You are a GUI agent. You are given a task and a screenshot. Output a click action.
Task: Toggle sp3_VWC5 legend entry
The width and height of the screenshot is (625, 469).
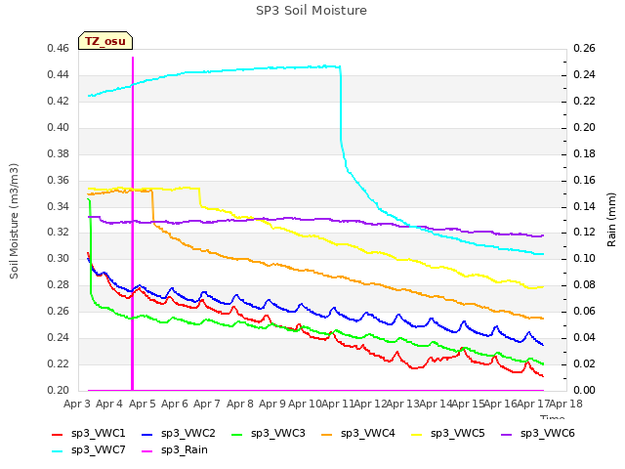pyautogui.click(x=447, y=434)
